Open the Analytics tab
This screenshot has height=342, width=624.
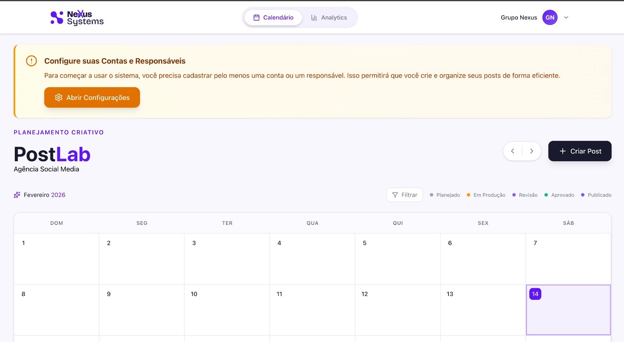coord(329,18)
